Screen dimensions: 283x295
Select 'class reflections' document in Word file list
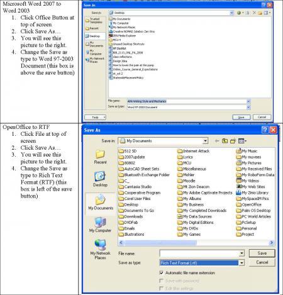point(120,57)
